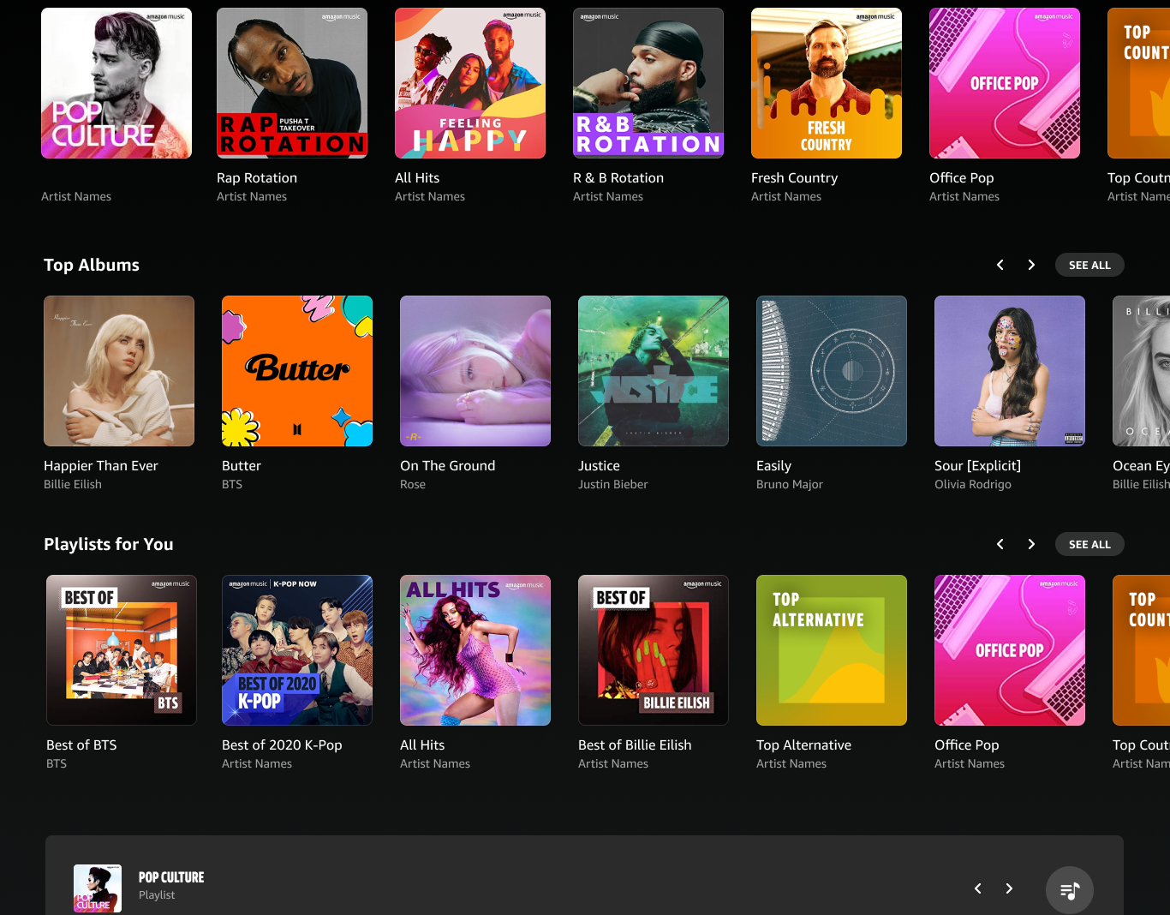The image size is (1170, 915).
Task: Open the Rap Rotation playlist cover
Action: click(x=292, y=83)
